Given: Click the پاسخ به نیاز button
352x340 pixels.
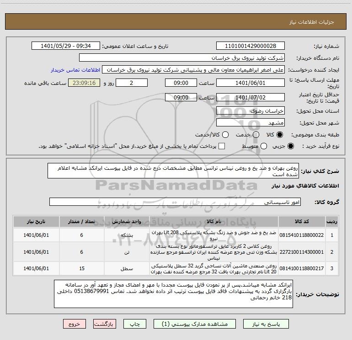Looking at the screenshot, I should pyautogui.click(x=266, y=324).
